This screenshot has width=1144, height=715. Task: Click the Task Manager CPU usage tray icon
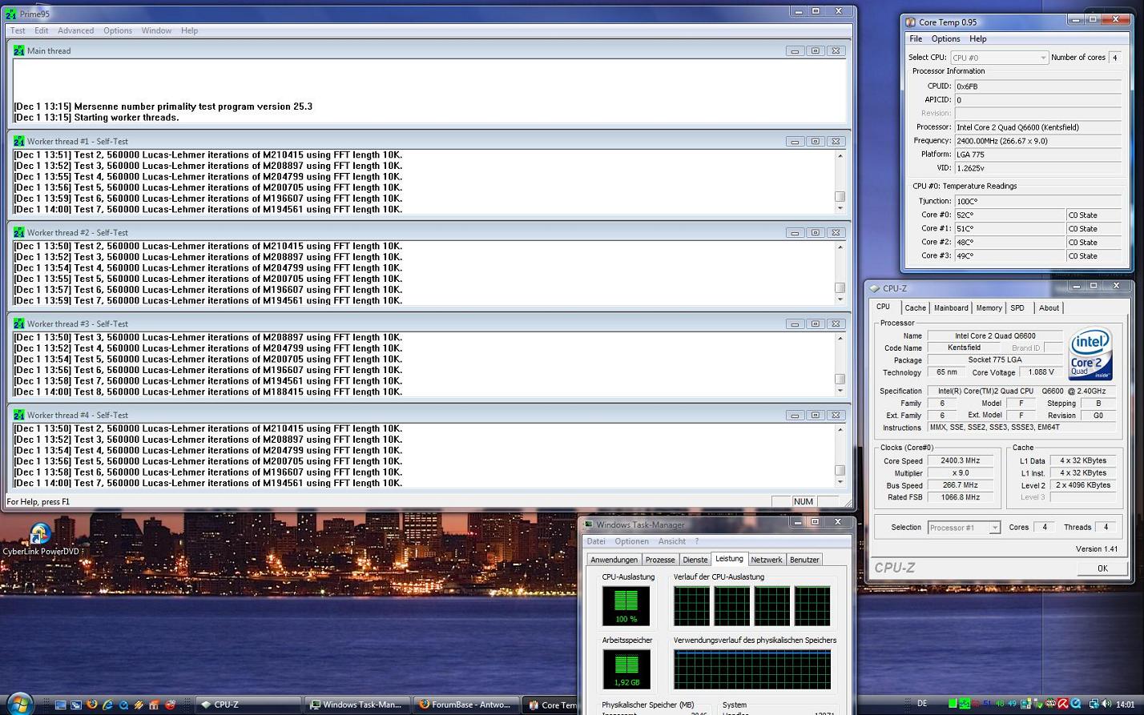pos(953,705)
